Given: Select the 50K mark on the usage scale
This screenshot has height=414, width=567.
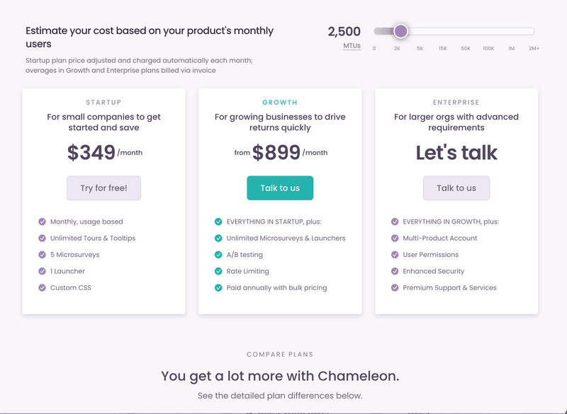Looking at the screenshot, I should pos(466,47).
